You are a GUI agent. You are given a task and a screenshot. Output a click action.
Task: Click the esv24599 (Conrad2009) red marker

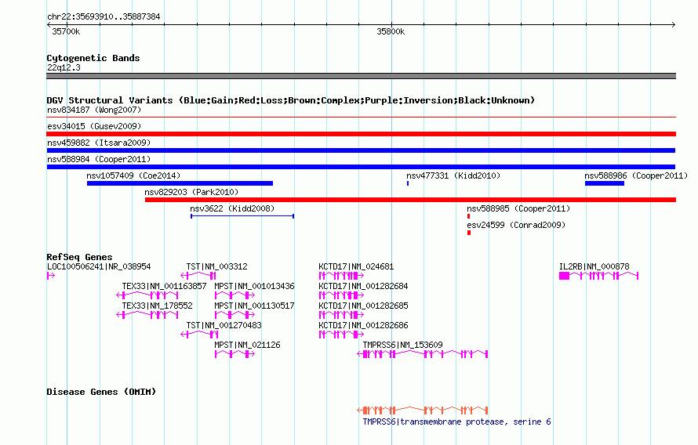[469, 233]
